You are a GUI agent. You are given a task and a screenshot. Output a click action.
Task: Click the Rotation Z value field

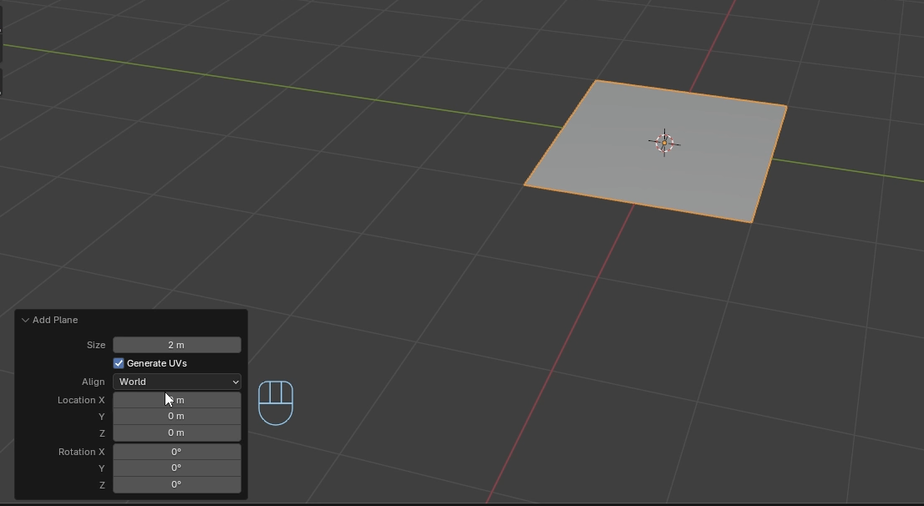pyautogui.click(x=177, y=484)
